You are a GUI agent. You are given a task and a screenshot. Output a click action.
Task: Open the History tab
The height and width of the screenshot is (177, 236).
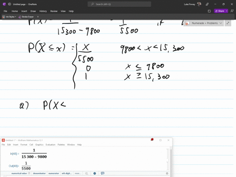[x=43, y=11]
